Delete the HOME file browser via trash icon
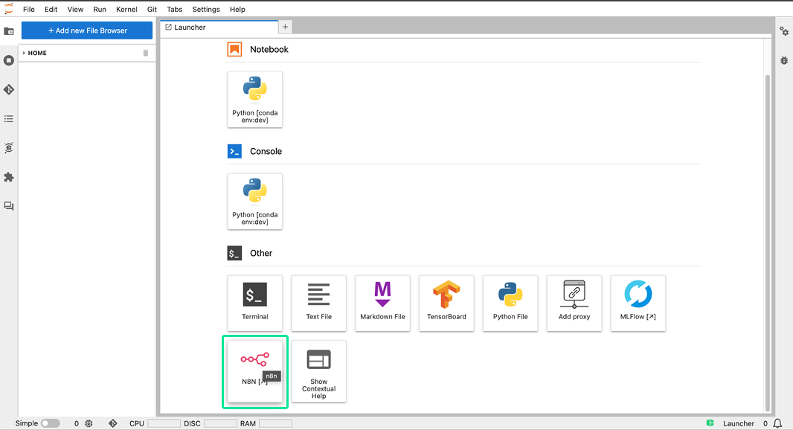 click(x=146, y=53)
